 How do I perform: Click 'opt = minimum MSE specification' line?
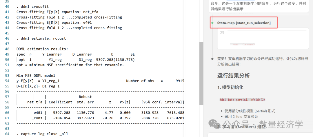(70, 65)
